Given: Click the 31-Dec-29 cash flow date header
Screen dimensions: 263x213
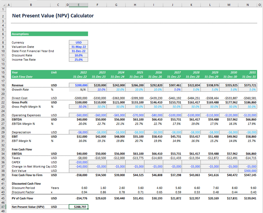Looking at the screenshot, I should (210, 77).
